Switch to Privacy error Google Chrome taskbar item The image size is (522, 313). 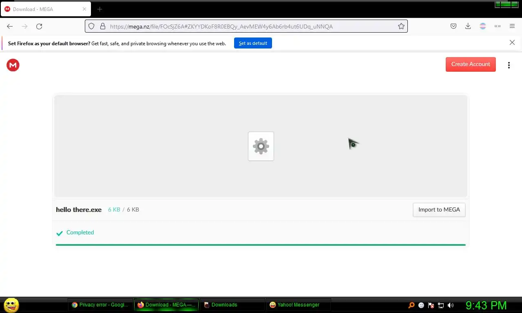point(100,305)
